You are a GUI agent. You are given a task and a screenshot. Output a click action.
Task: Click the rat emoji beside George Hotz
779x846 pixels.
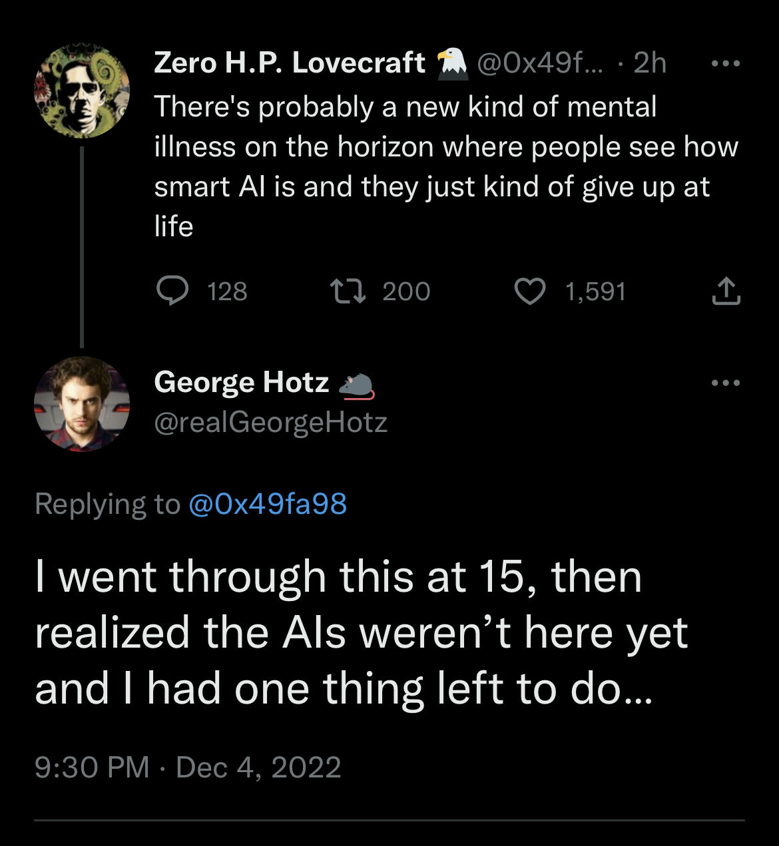[357, 385]
